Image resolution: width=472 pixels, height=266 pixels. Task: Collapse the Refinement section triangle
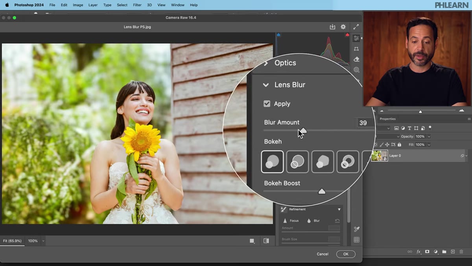339,209
